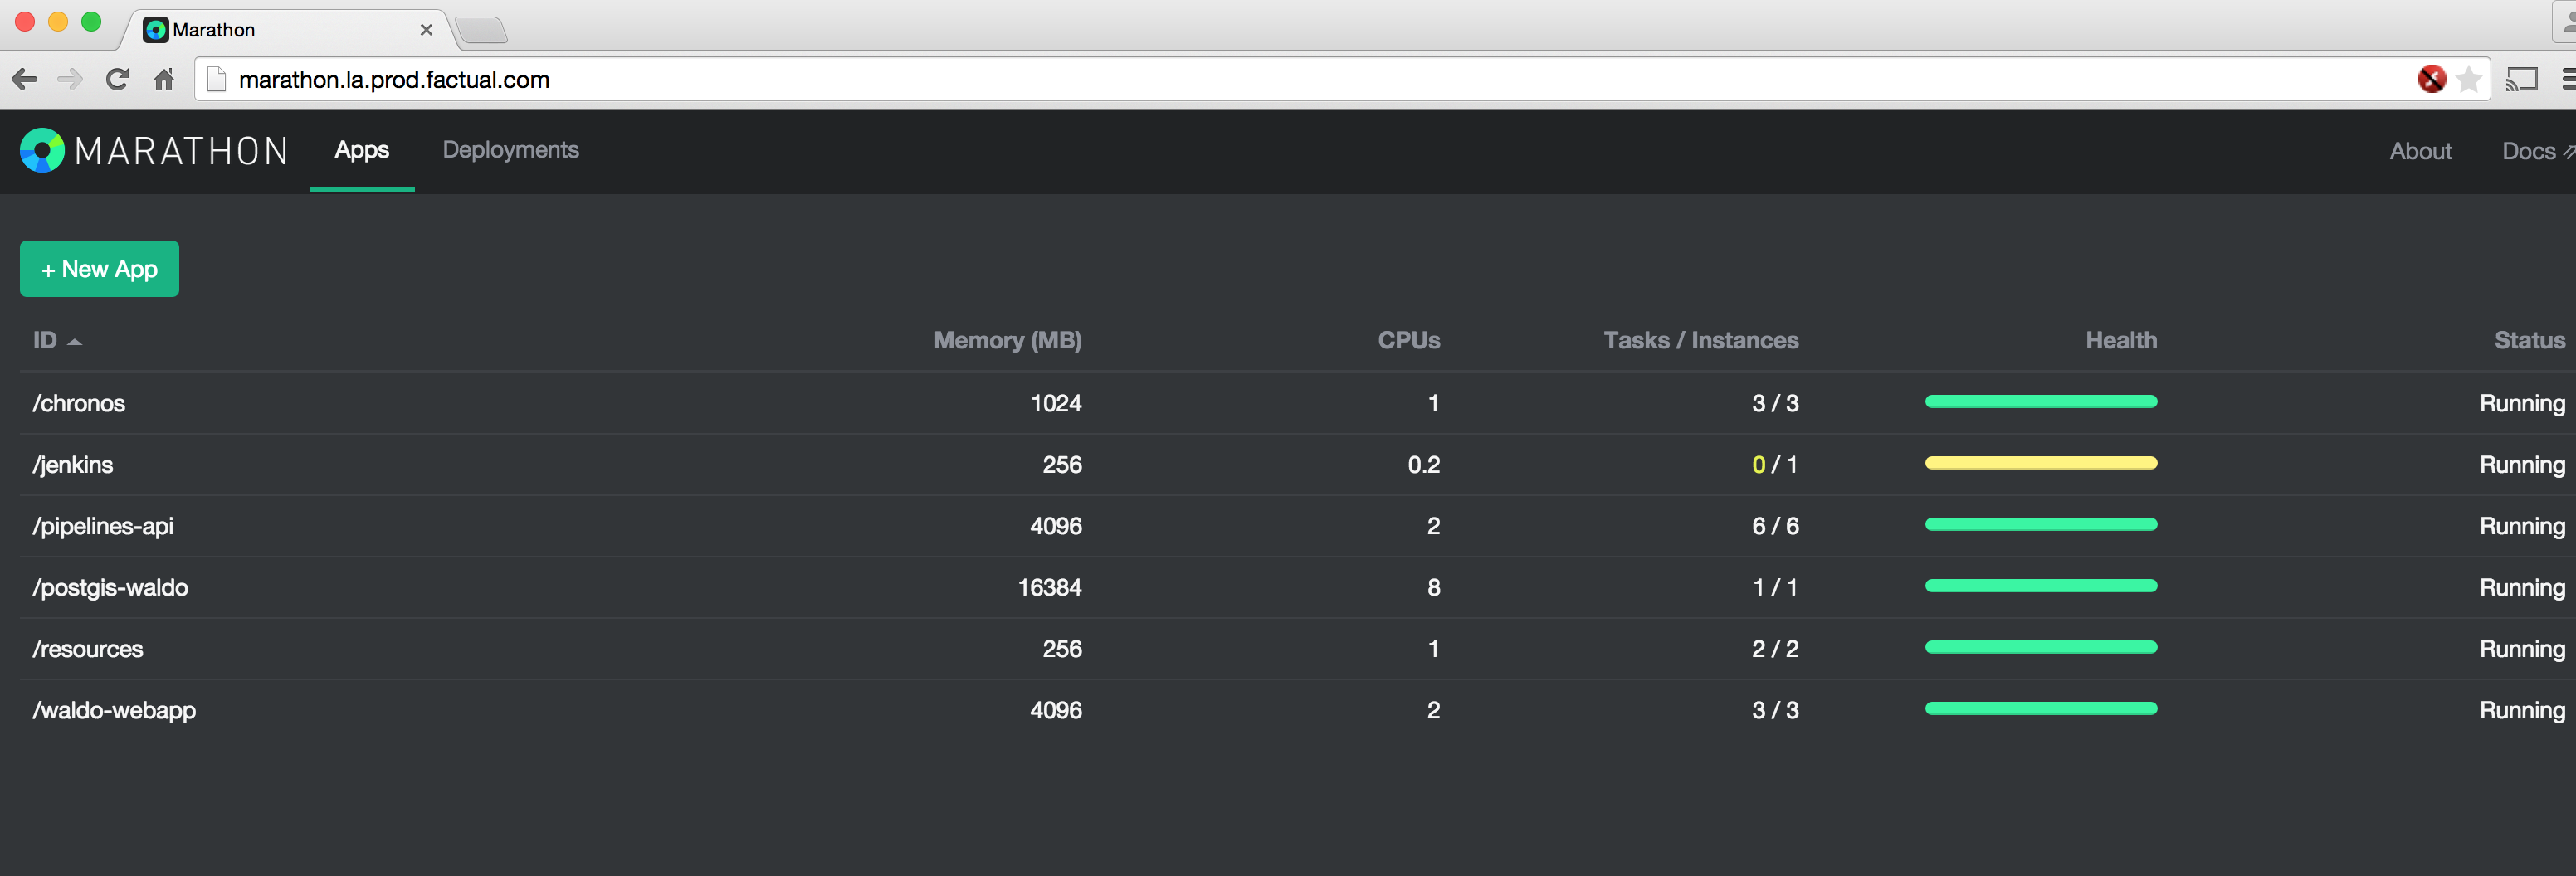2576x876 pixels.
Task: Click the /chronos green health bar
Action: coord(2041,402)
